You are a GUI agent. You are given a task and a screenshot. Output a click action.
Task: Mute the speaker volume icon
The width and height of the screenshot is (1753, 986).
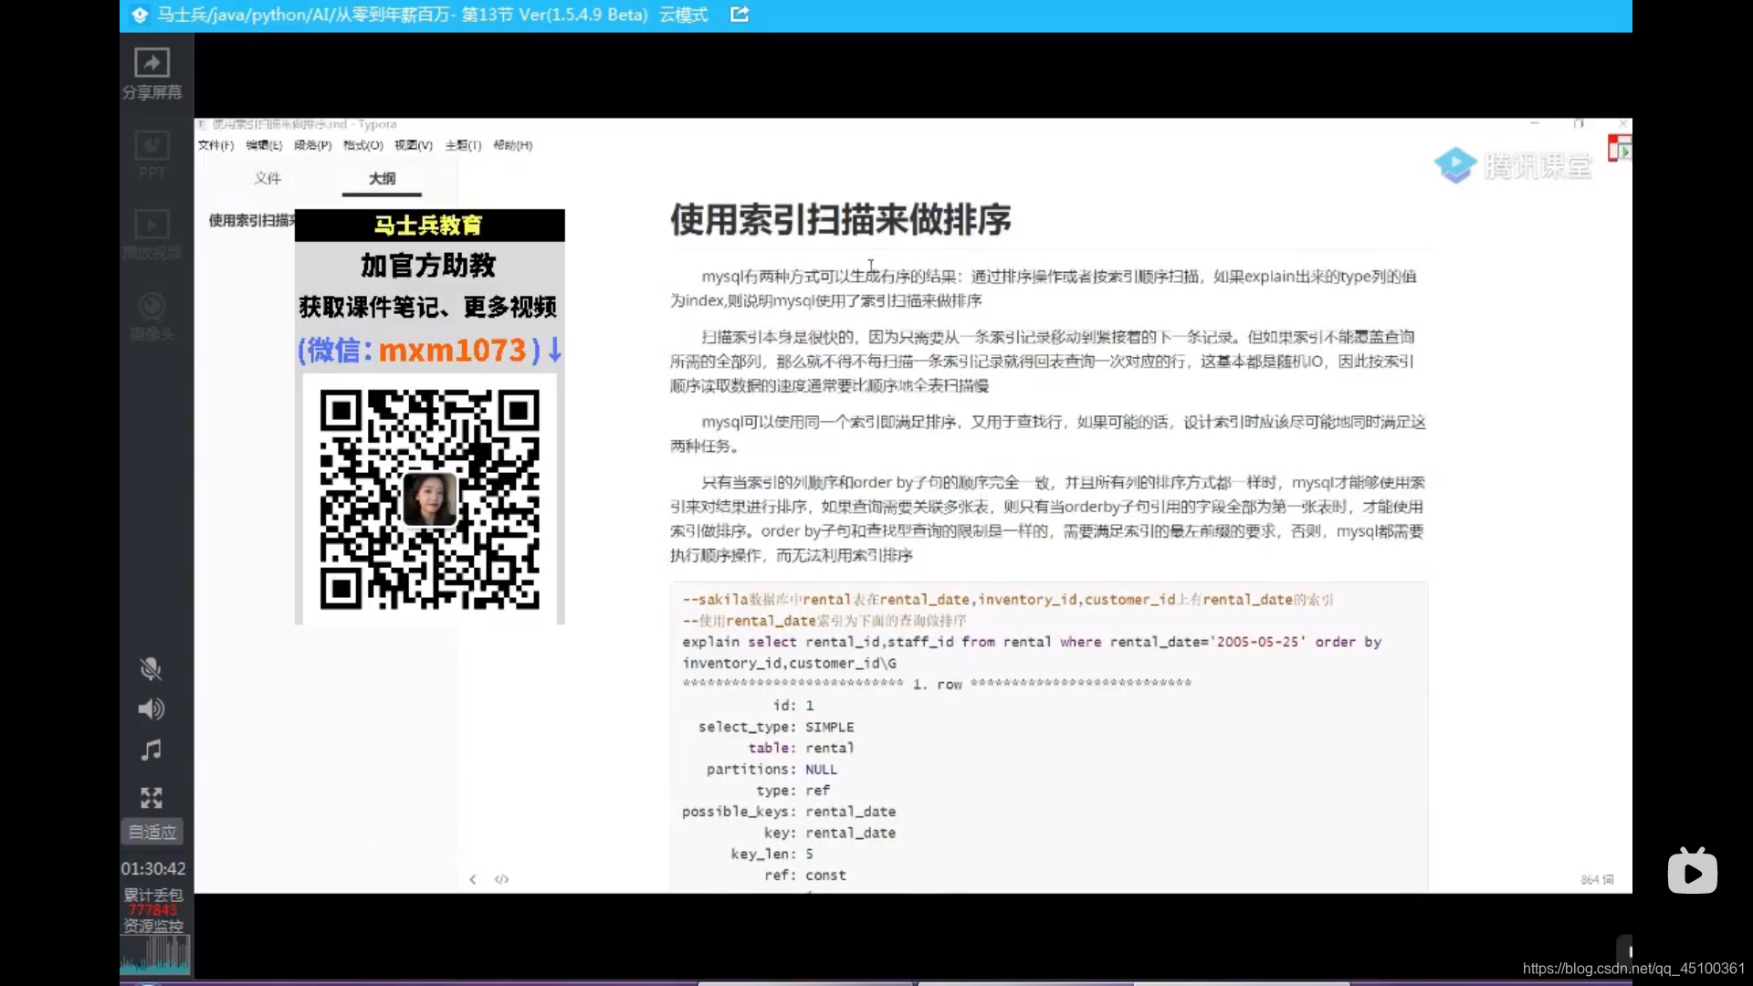pyautogui.click(x=151, y=709)
